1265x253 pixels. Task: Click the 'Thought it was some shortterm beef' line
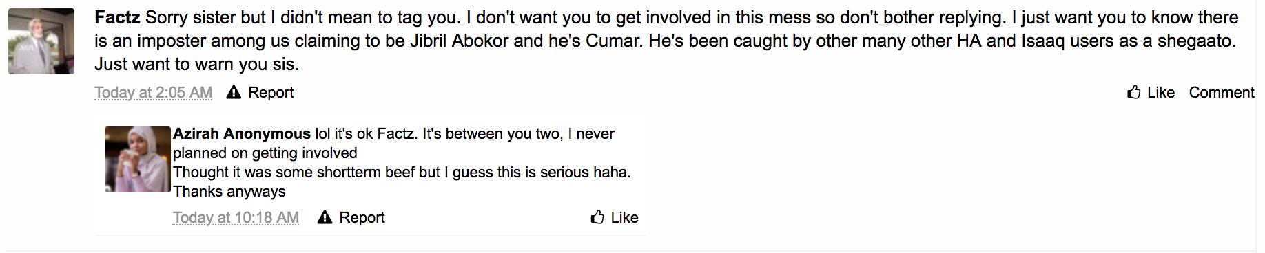coord(402,172)
